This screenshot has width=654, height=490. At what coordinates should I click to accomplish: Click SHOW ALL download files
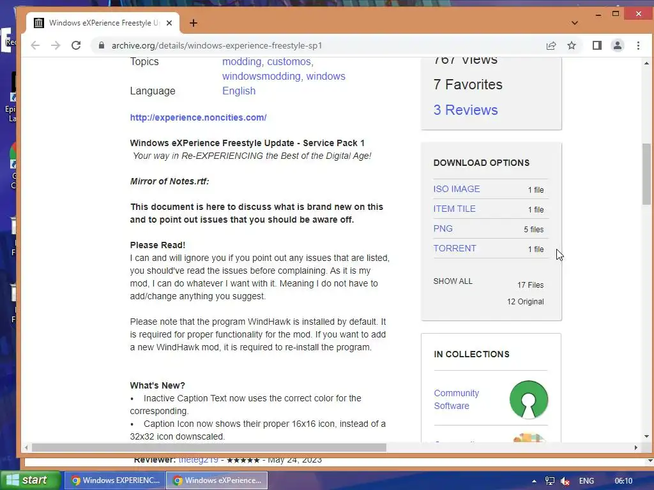tap(453, 281)
